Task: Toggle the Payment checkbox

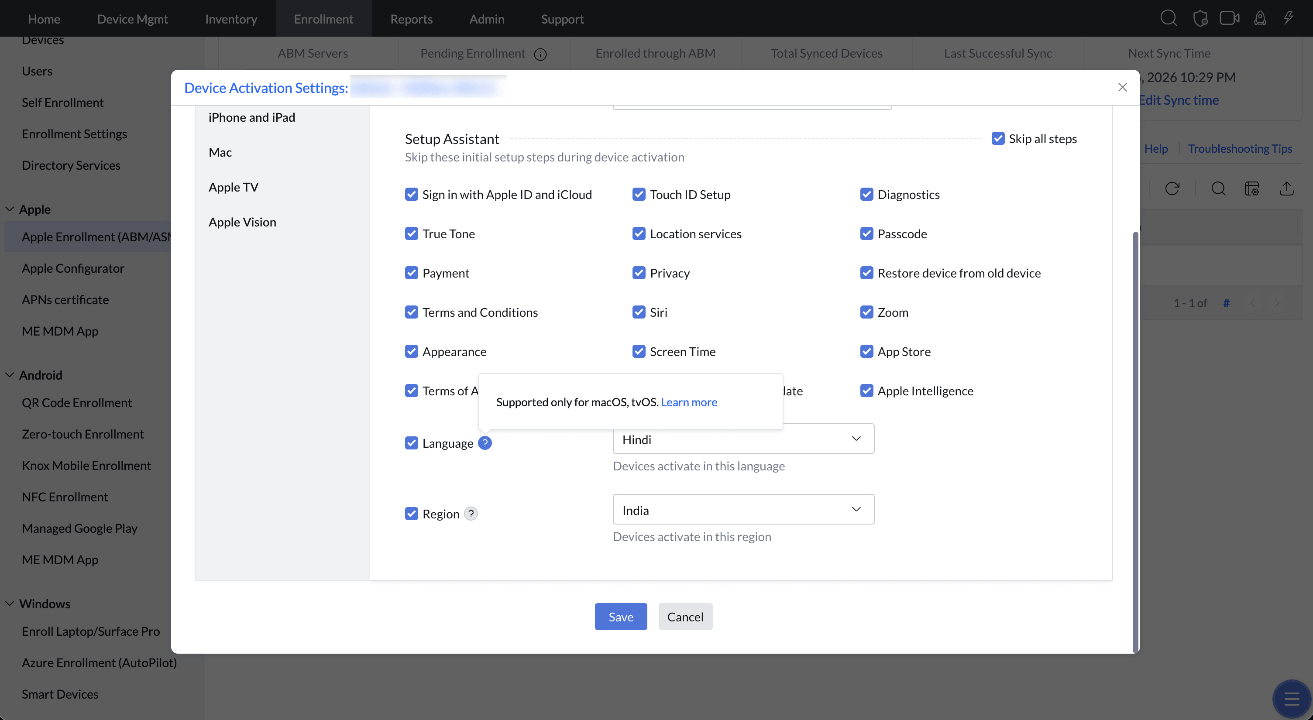Action: [411, 273]
